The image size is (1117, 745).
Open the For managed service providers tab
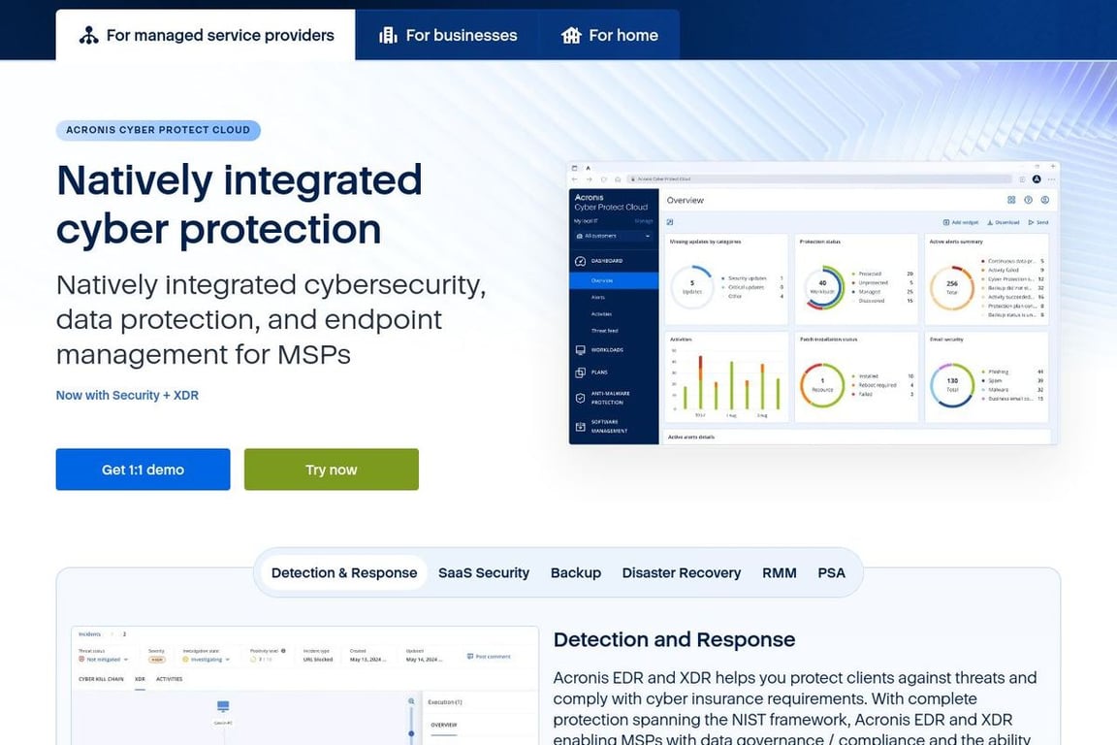coord(206,35)
